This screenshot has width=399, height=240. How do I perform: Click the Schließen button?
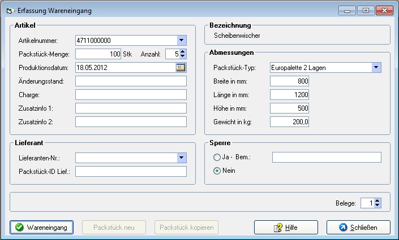(358, 227)
